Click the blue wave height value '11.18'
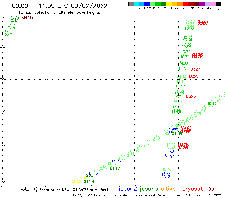This screenshot has height=198, width=225. point(166,177)
